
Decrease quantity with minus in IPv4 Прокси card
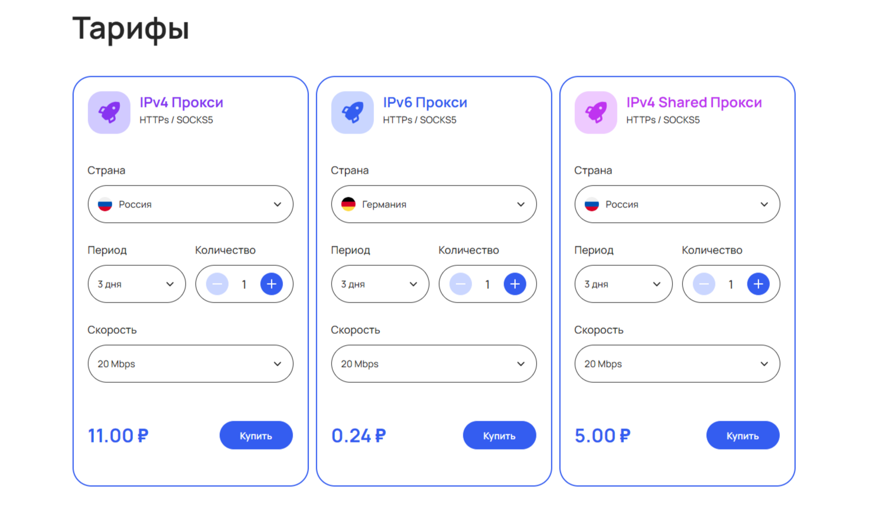217,284
